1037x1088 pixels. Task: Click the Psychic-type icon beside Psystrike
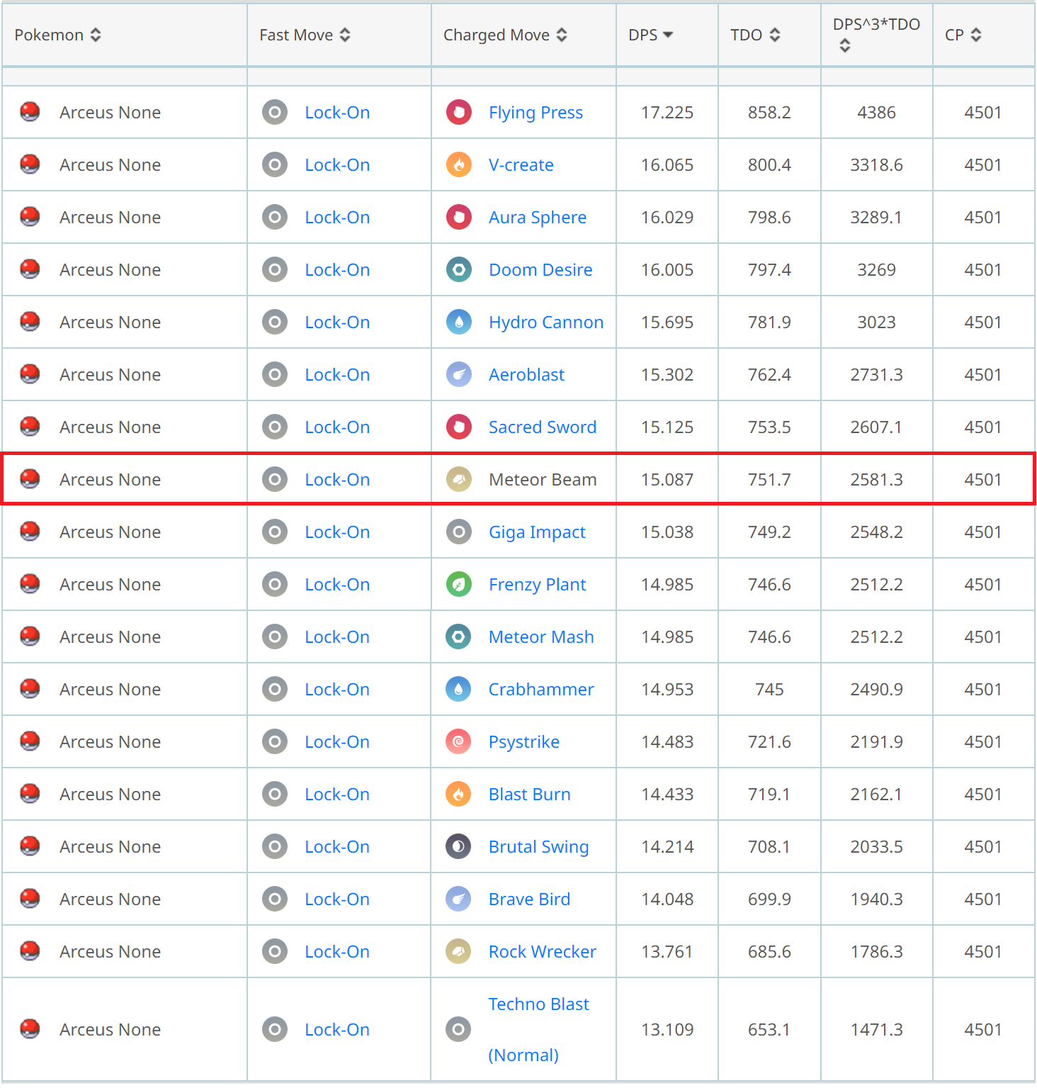coord(459,741)
